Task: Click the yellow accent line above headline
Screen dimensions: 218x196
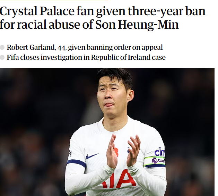Action: 54,0
